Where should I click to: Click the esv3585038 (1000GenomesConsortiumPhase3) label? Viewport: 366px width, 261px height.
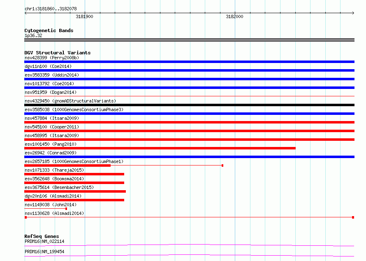pyautogui.click(x=74, y=110)
